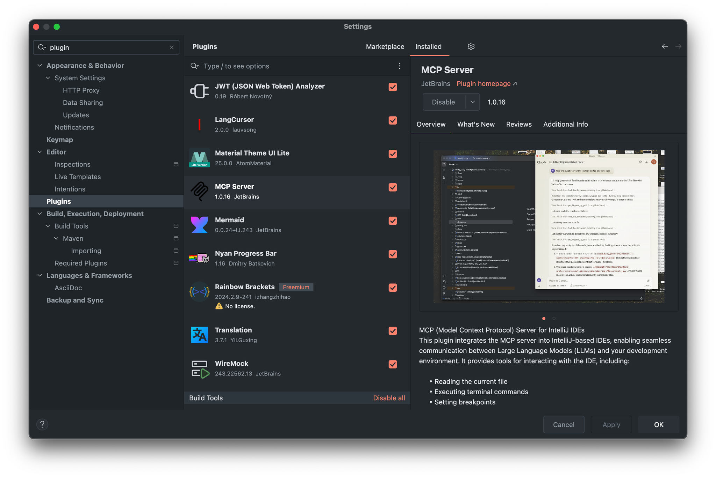
Task: Switch to the Marketplace tab
Action: [385, 46]
